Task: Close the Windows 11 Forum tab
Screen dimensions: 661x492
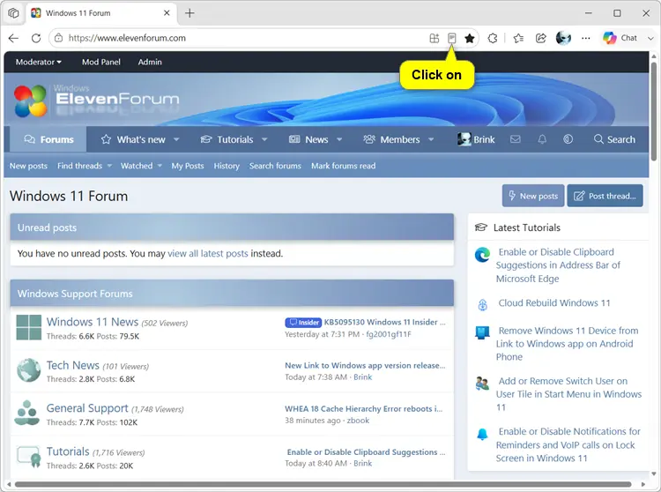Action: pos(167,13)
